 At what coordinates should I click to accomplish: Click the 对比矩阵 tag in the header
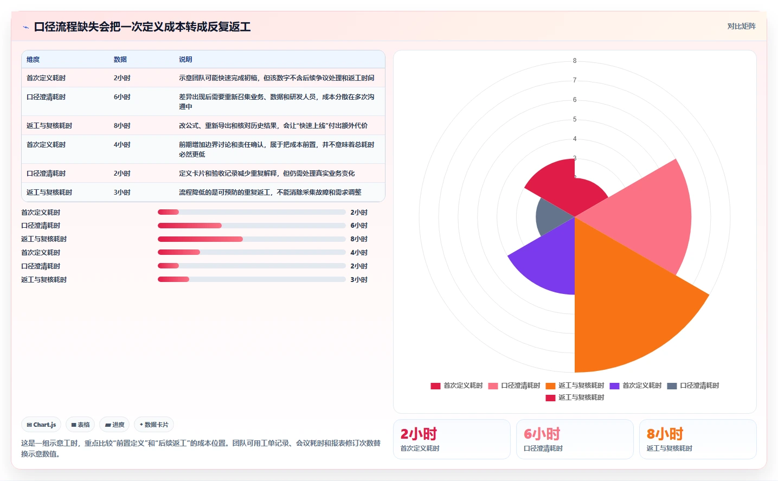pos(741,26)
